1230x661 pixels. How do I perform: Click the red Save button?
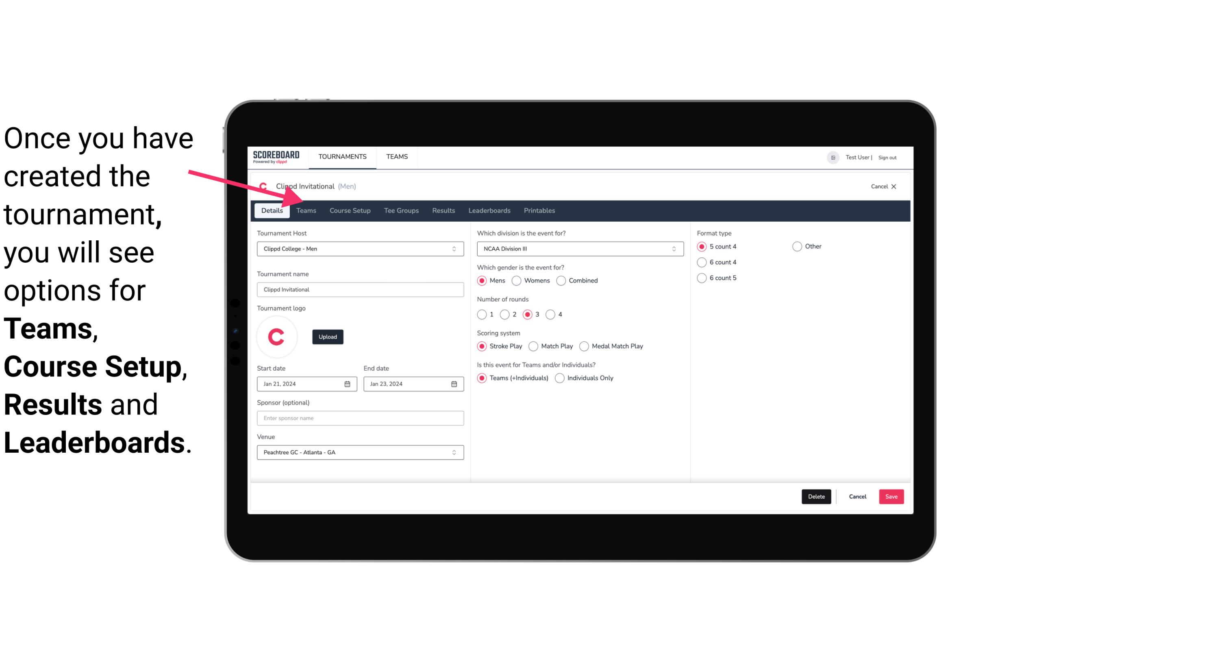890,496
